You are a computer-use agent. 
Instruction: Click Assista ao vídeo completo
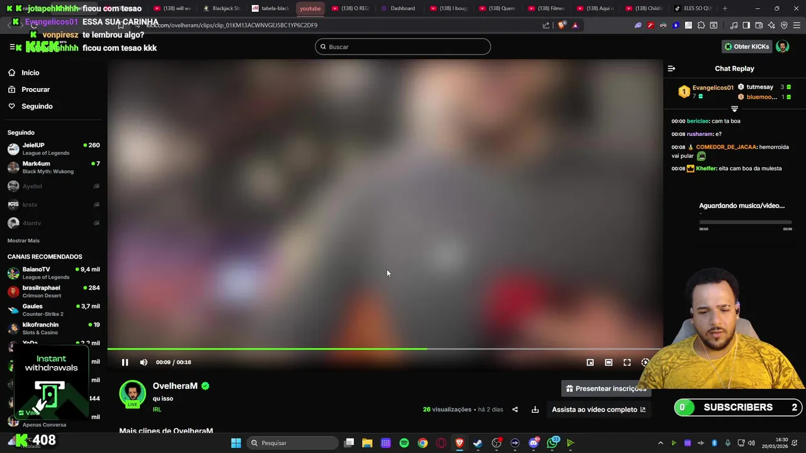(598, 410)
